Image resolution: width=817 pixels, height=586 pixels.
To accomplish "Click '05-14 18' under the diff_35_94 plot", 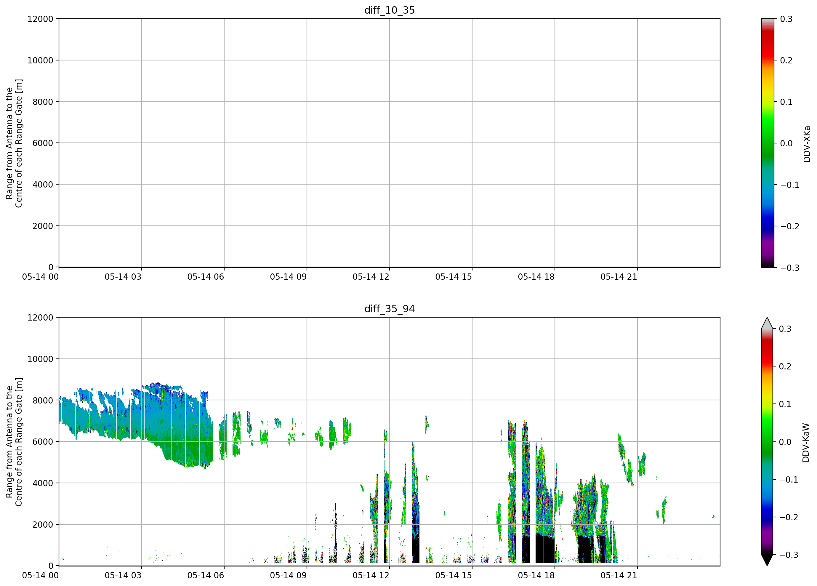I will coord(536,575).
